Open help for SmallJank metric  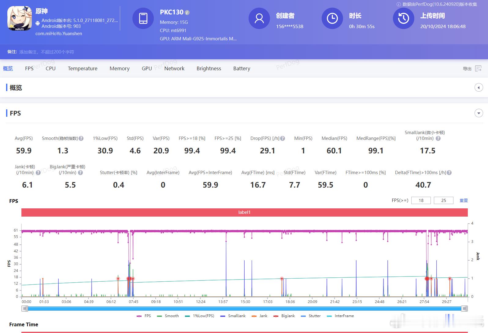pyautogui.click(x=438, y=138)
